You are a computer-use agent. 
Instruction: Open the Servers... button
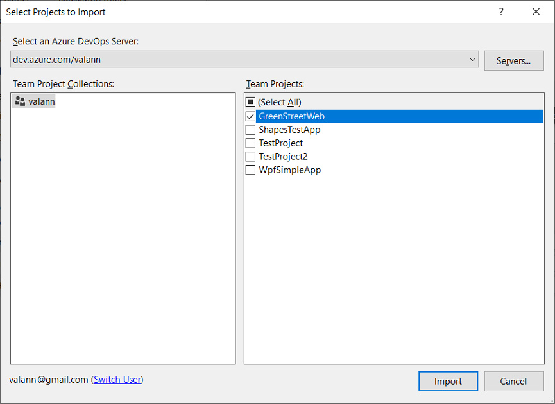[514, 61]
